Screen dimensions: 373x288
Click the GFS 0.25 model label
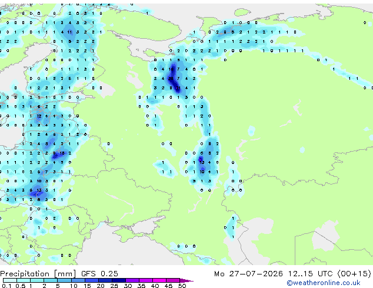(99, 273)
